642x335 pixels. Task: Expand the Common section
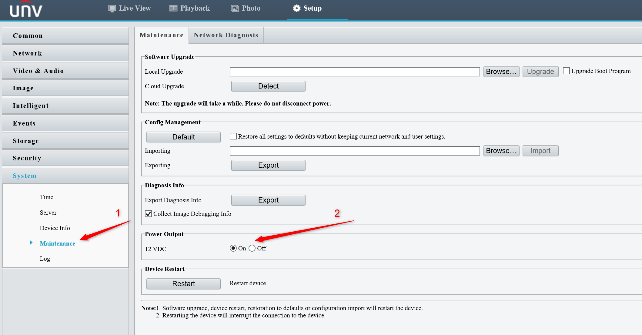pyautogui.click(x=65, y=35)
